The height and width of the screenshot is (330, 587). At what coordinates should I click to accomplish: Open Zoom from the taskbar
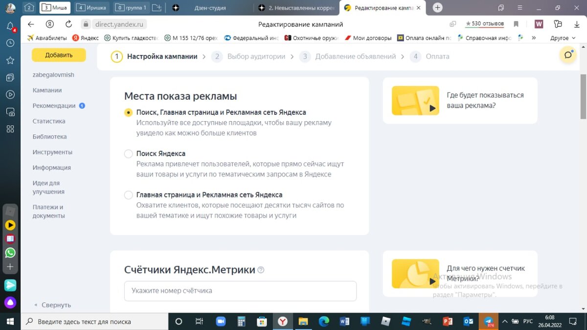pyautogui.click(x=220, y=321)
